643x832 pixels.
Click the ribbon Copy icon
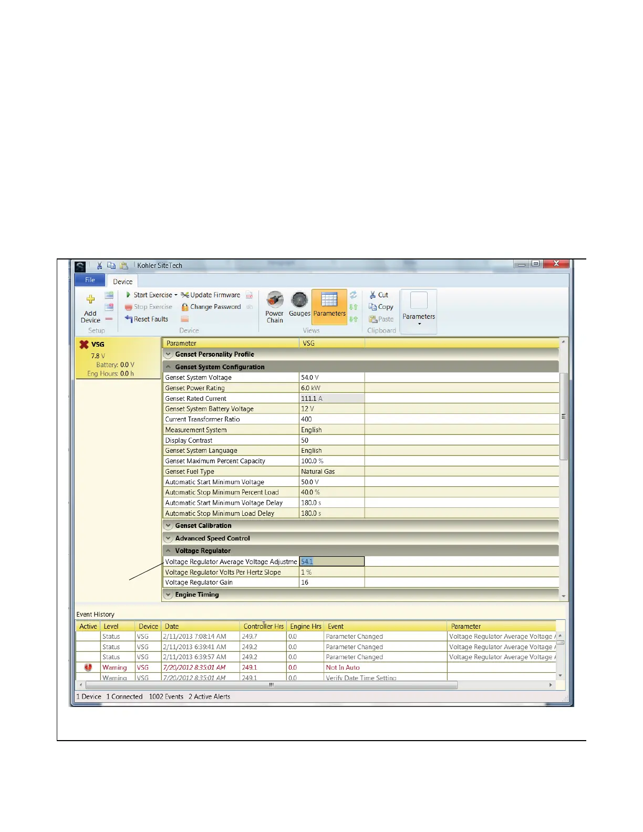click(x=372, y=307)
